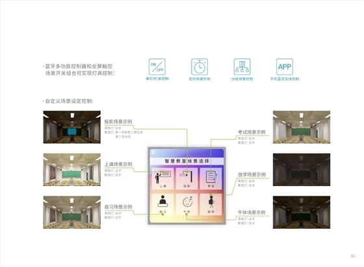Select the 放学 after-school scene icon

(x=211, y=204)
